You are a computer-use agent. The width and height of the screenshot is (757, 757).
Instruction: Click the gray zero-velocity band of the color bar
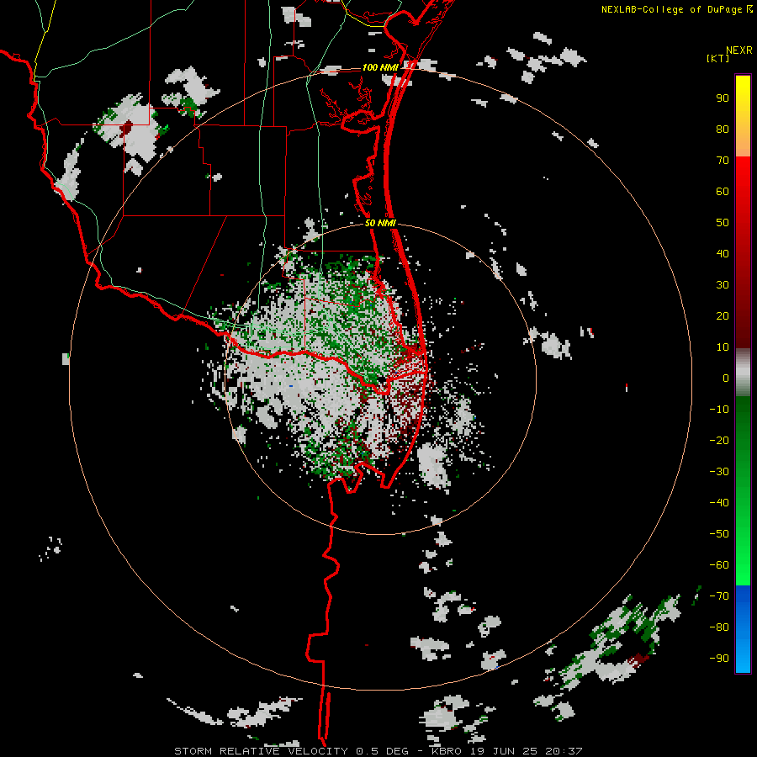point(743,373)
